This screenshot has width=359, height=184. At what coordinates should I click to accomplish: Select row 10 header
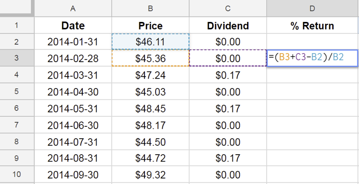pos(17,175)
